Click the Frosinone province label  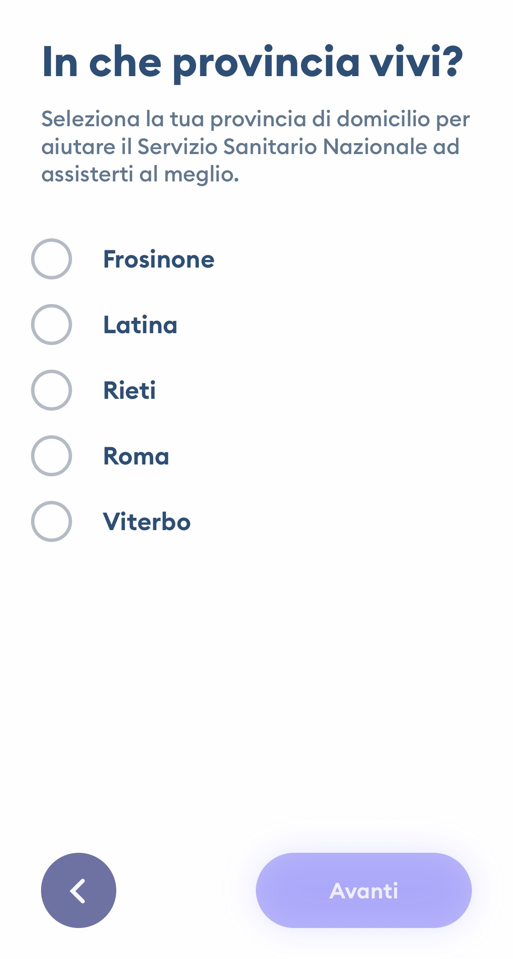159,259
